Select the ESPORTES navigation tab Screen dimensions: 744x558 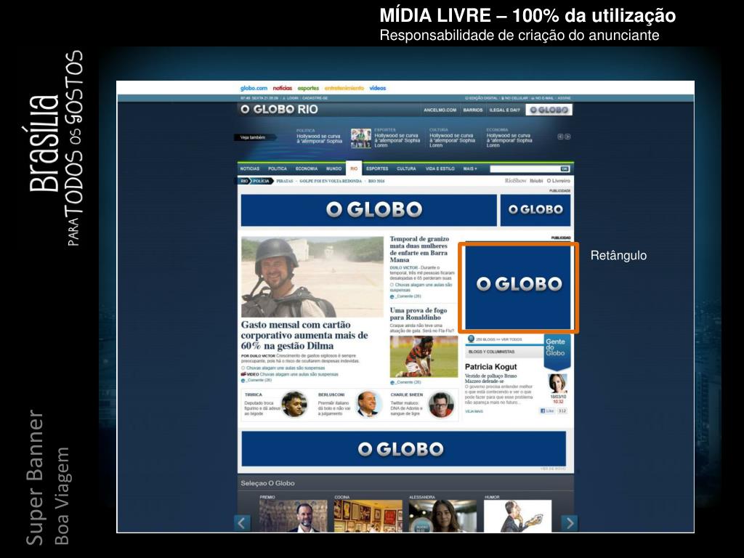click(x=377, y=169)
